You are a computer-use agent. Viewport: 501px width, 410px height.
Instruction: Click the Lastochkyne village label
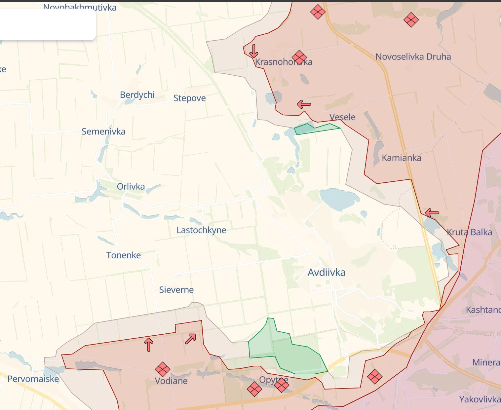click(201, 230)
